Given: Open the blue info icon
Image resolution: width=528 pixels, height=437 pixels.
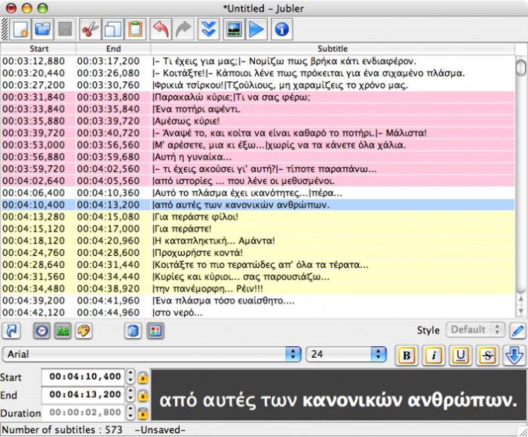Looking at the screenshot, I should point(282,30).
